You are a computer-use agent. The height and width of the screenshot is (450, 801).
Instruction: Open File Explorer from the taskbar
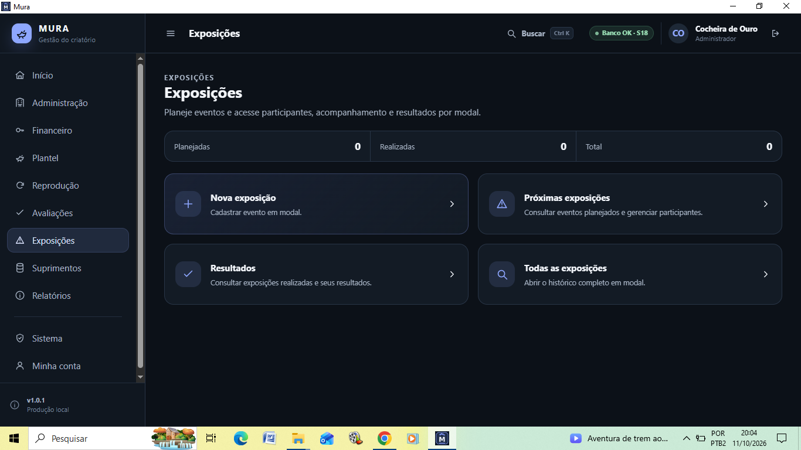(x=298, y=438)
